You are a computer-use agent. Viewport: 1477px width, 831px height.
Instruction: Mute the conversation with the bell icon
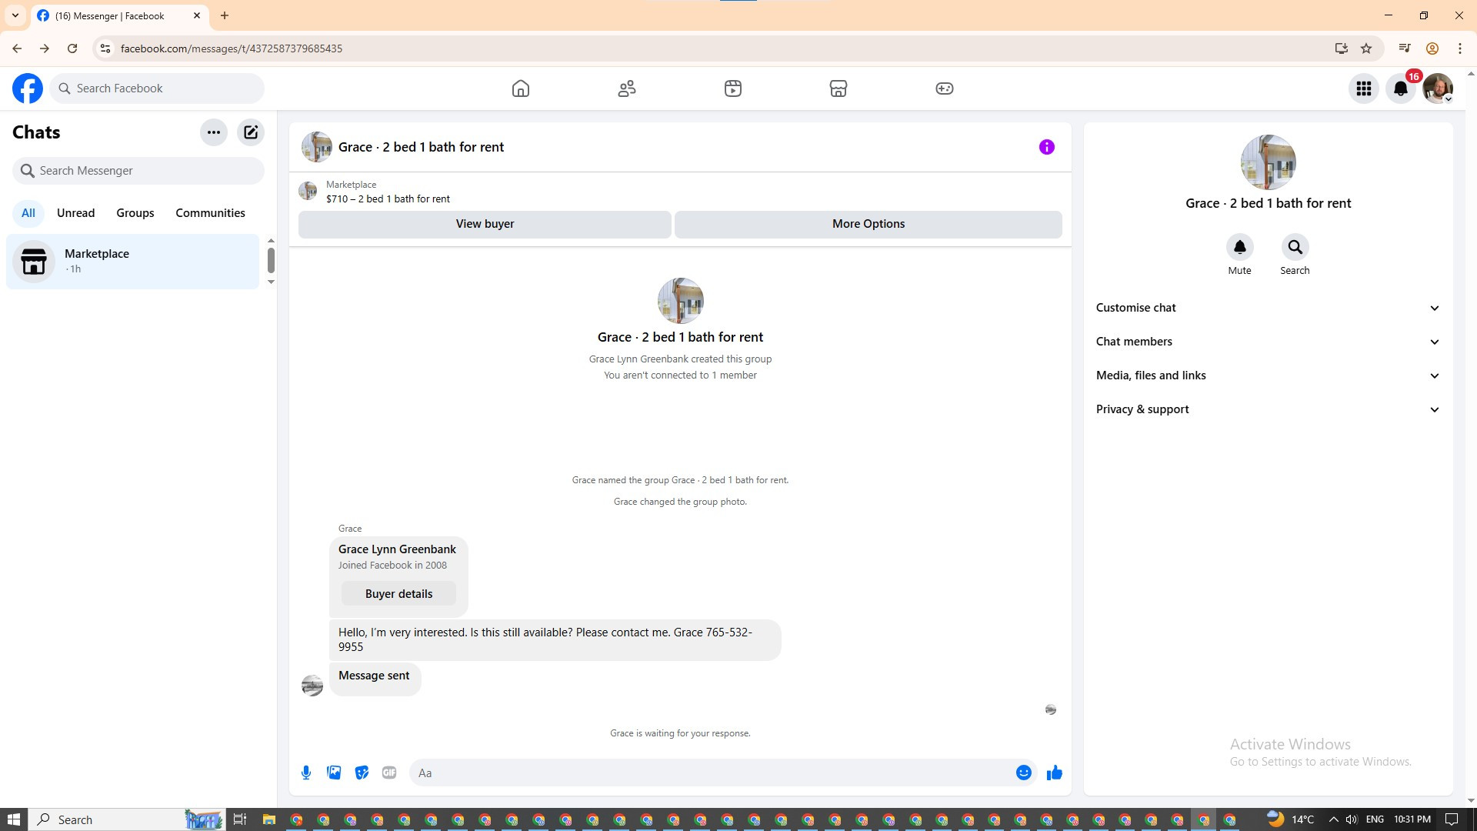coord(1240,247)
